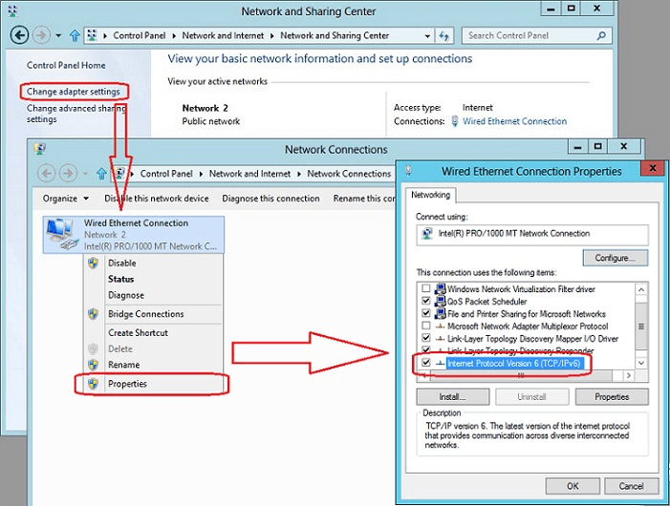Click the network adapter icon in Connect using field
Viewport: 670px width, 506px height.
pyautogui.click(x=426, y=233)
